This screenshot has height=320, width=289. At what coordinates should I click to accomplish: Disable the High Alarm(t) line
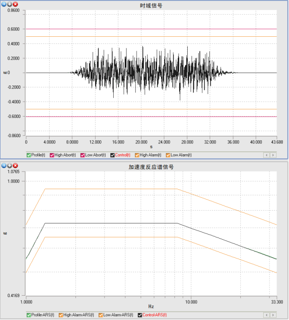tap(138, 155)
